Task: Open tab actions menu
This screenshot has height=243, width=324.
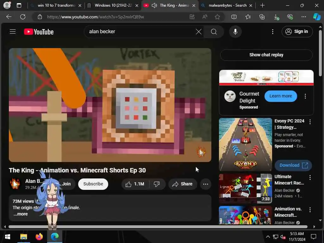Action: tap(19, 5)
